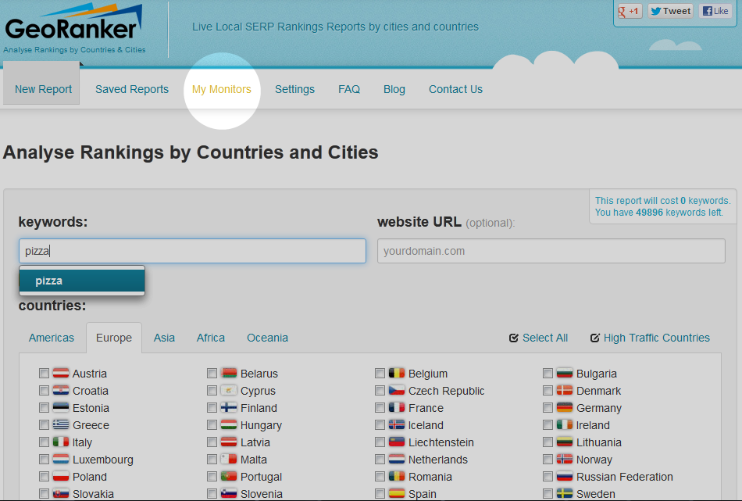Screen dimensions: 742x501
Task: Enable the Belgium checkbox
Action: [380, 373]
